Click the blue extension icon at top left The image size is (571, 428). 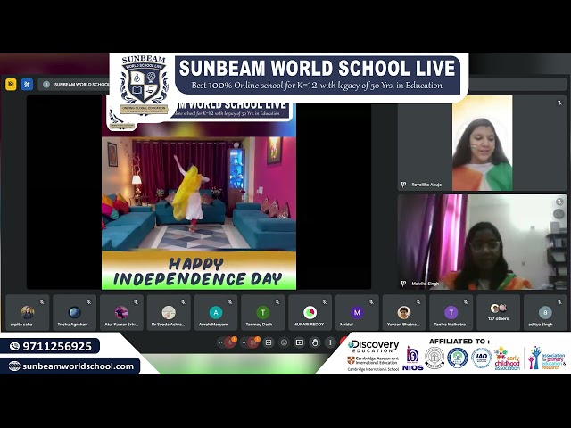(27, 85)
